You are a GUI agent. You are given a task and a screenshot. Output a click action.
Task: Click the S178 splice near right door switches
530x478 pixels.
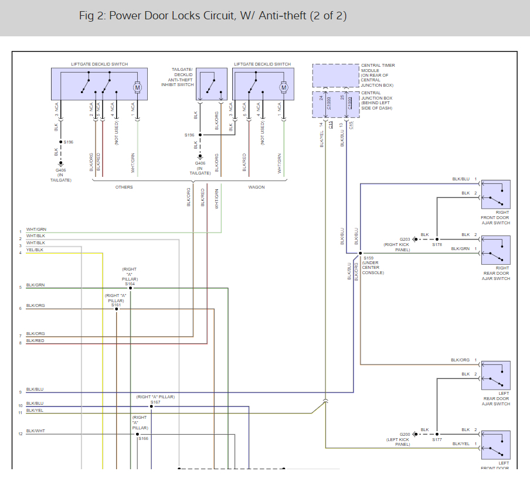pos(437,239)
